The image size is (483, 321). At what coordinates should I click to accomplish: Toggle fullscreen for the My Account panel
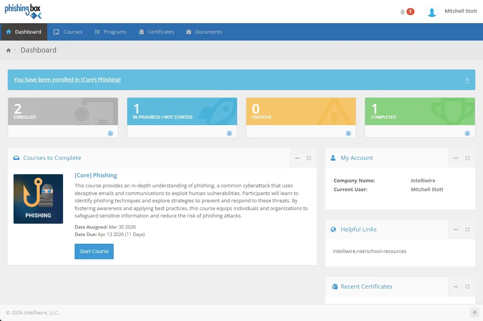pyautogui.click(x=468, y=158)
